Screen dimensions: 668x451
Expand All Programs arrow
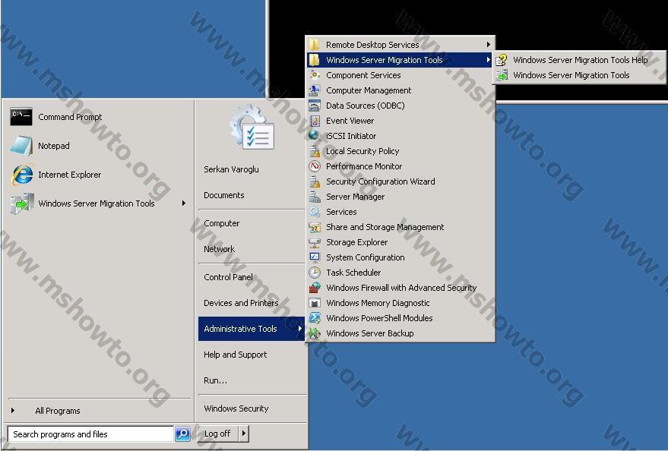[x=13, y=411]
